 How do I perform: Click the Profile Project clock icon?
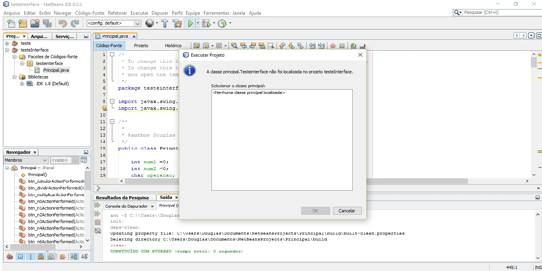tap(222, 23)
